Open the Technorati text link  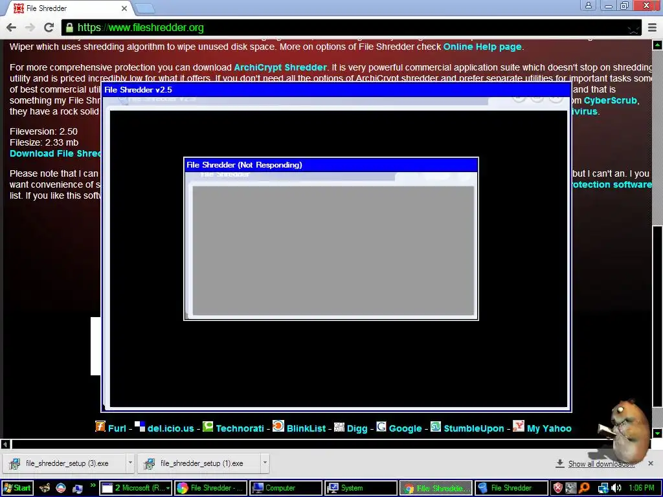pos(240,428)
